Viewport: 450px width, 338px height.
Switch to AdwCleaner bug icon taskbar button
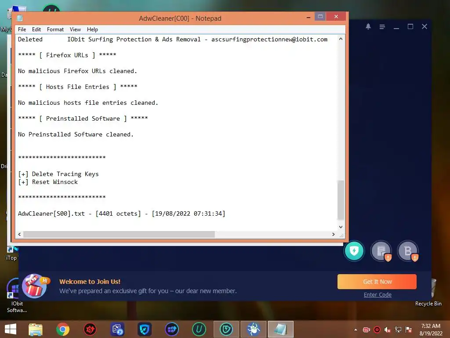254,329
